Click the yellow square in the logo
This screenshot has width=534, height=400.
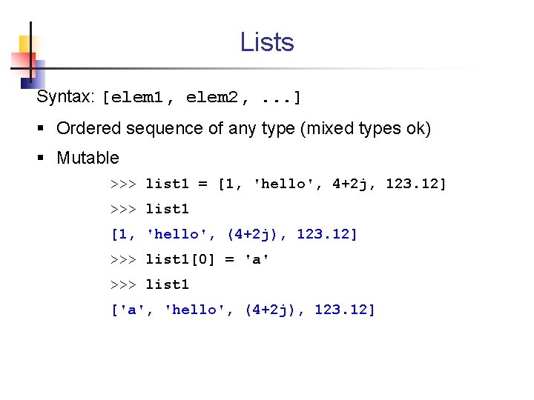coord(24,44)
